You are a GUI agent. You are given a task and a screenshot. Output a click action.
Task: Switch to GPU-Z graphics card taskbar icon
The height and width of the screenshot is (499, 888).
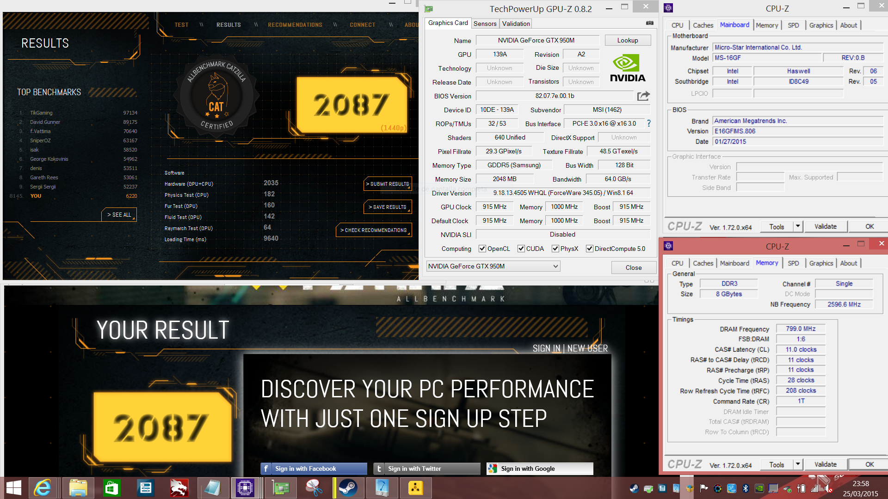(280, 488)
